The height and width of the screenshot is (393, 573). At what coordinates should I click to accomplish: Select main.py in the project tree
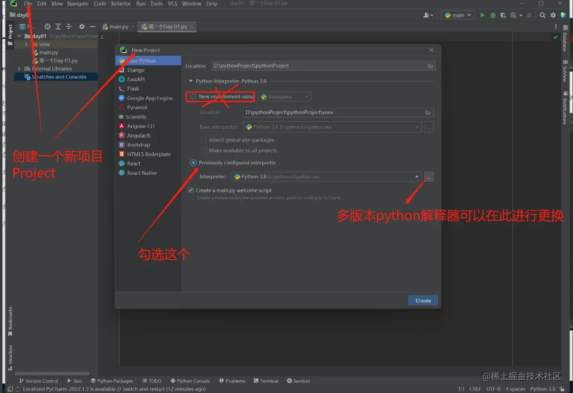pyautogui.click(x=48, y=52)
